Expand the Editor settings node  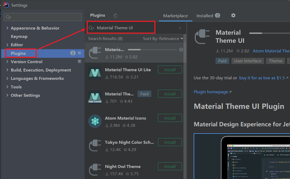[x=7, y=45]
